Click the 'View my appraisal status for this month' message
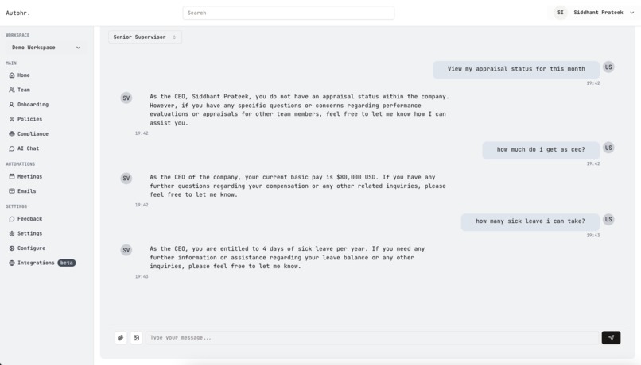Screen dimensions: 641x365 (x=516, y=69)
